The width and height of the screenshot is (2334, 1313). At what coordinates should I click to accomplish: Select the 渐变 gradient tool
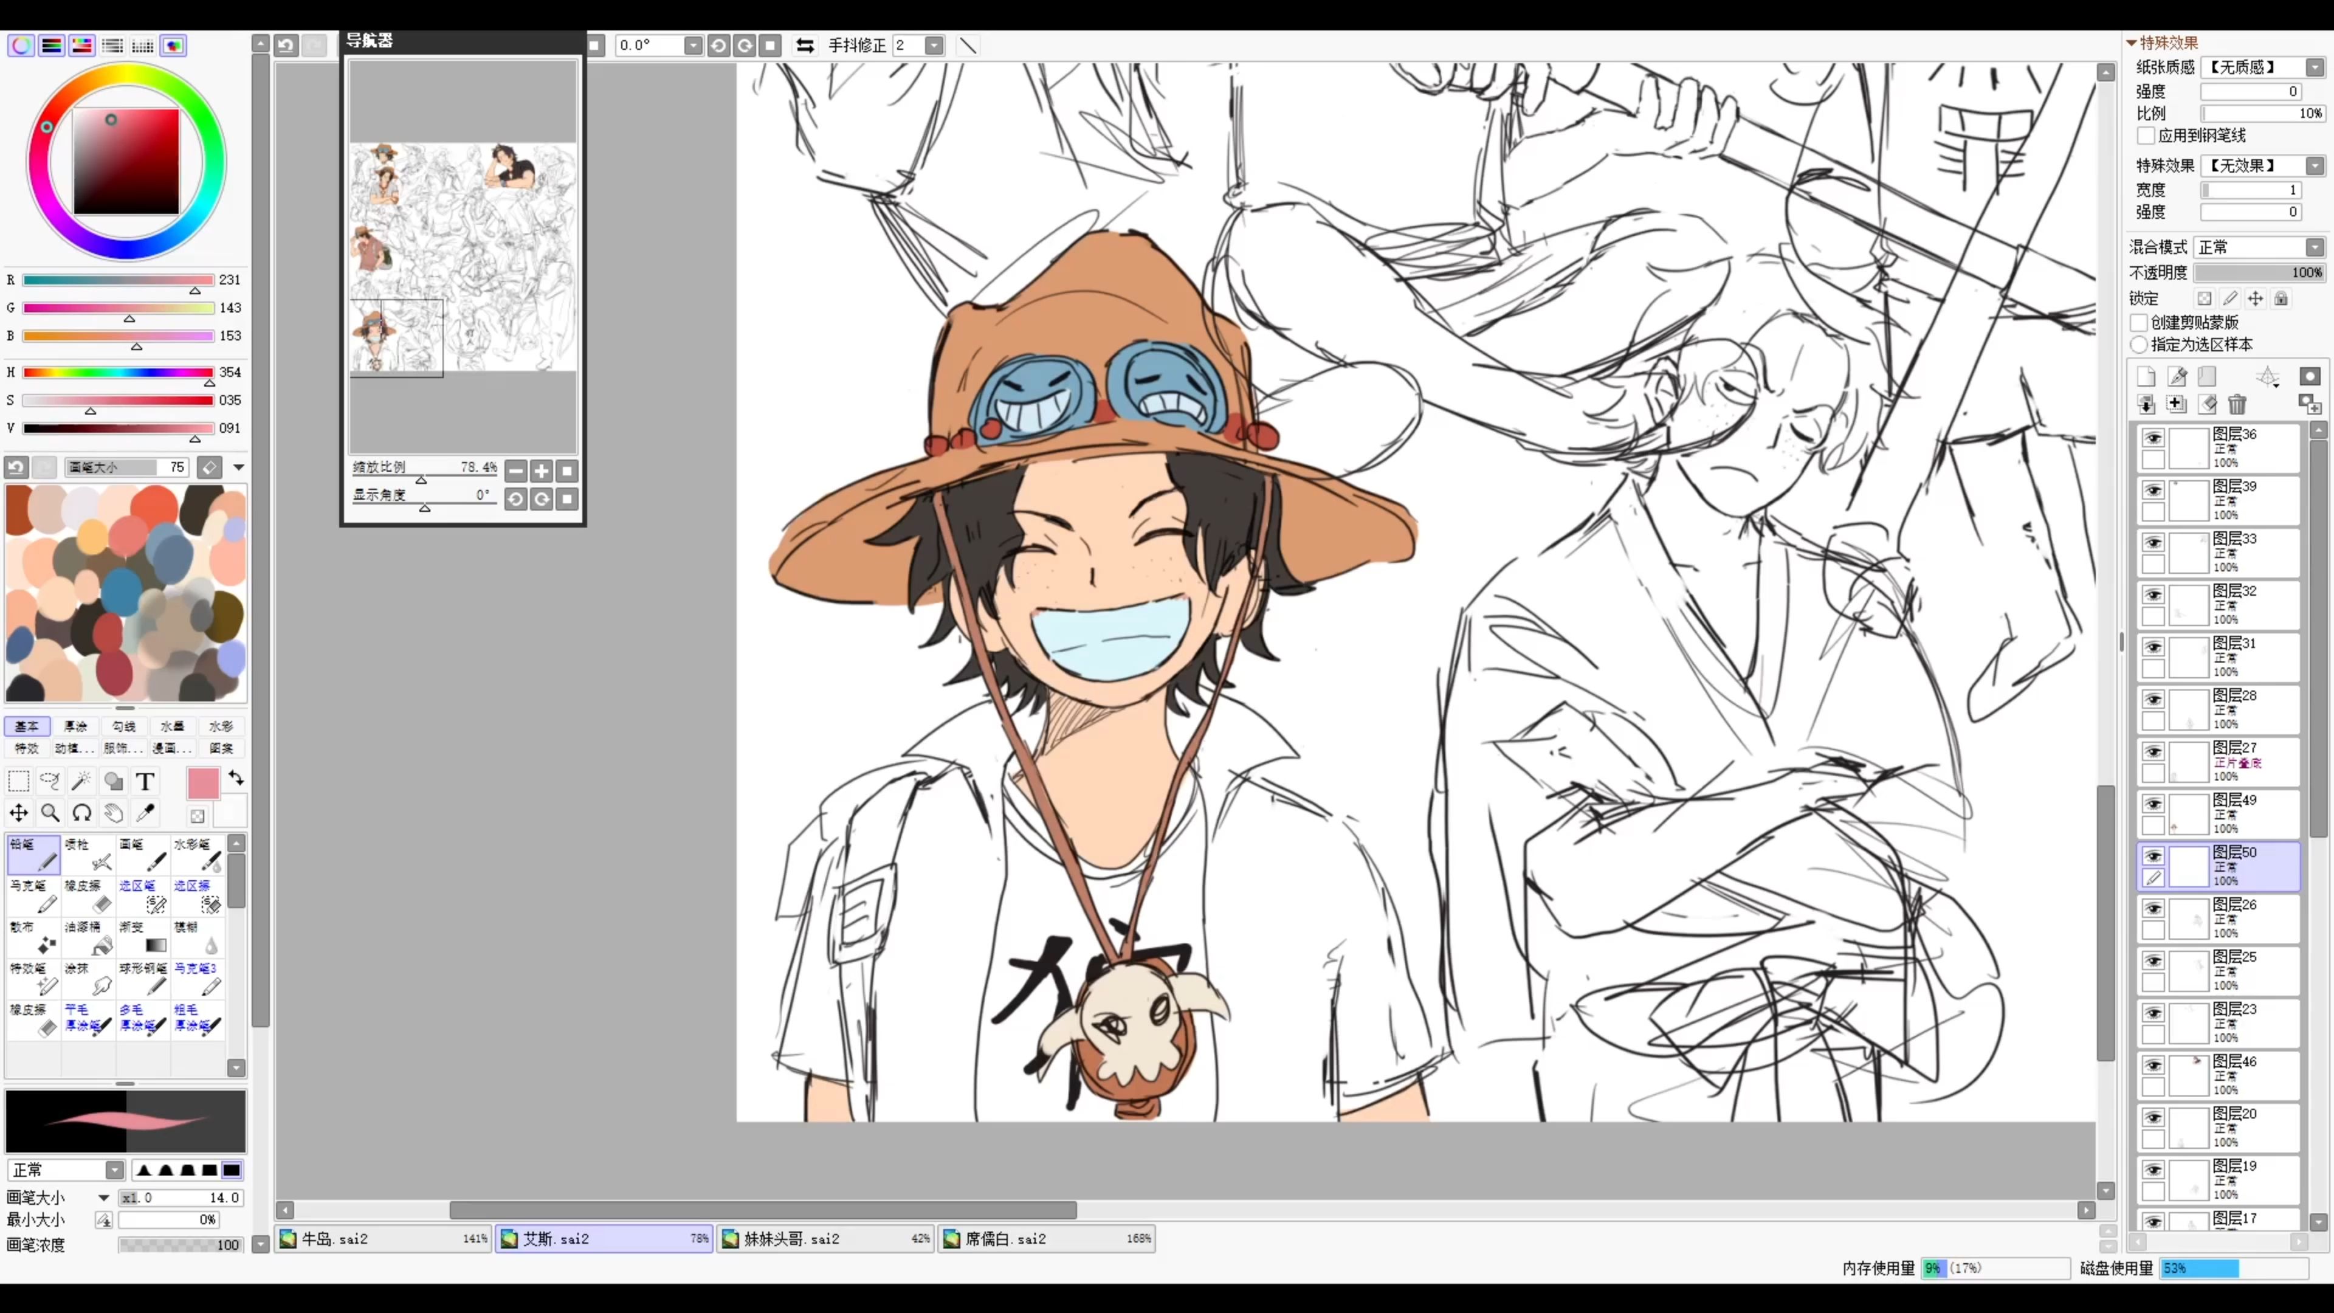(x=143, y=938)
